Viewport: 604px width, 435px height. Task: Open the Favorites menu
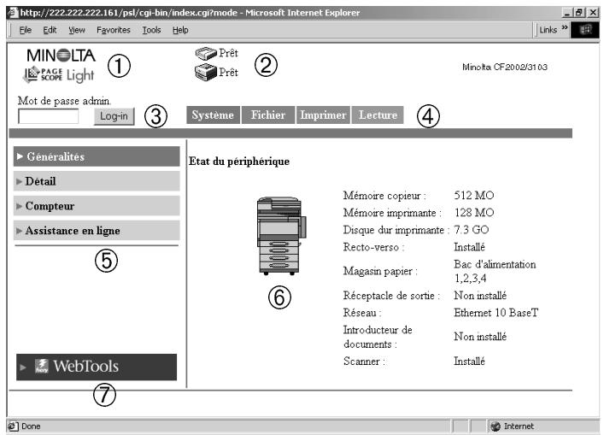tap(114, 30)
